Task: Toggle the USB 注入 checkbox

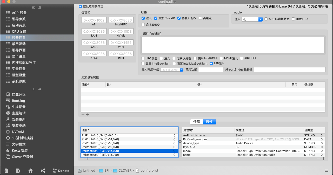Action: click(143, 18)
